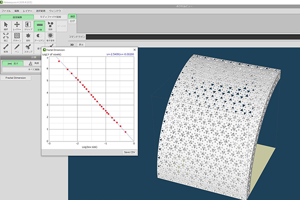
Task: Activate the スタンプ (Stamp) tool
Action: (x=28, y=48)
